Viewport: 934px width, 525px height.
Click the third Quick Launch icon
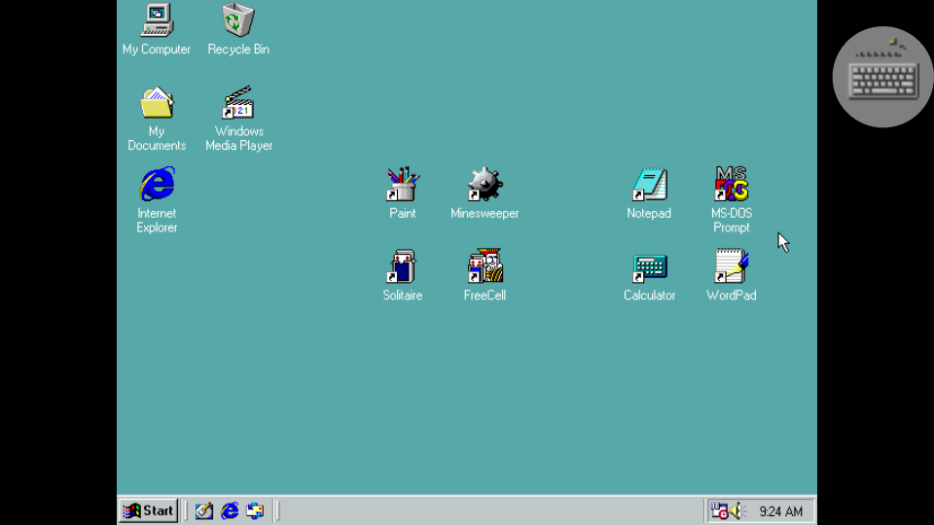coord(255,510)
